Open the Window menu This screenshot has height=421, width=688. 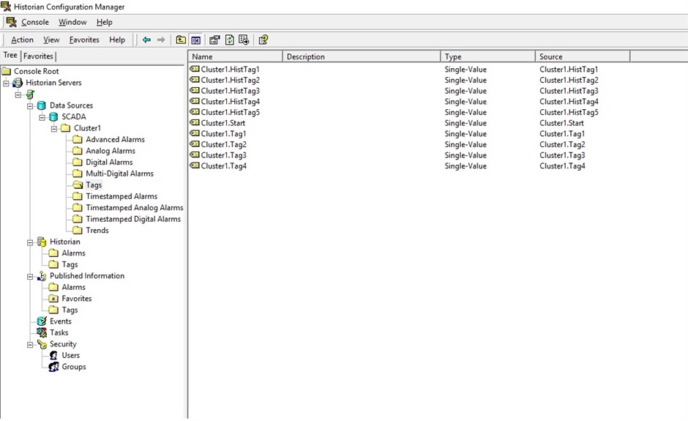pos(72,22)
